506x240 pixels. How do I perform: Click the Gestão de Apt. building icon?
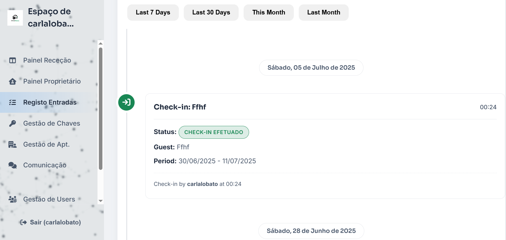(x=13, y=144)
